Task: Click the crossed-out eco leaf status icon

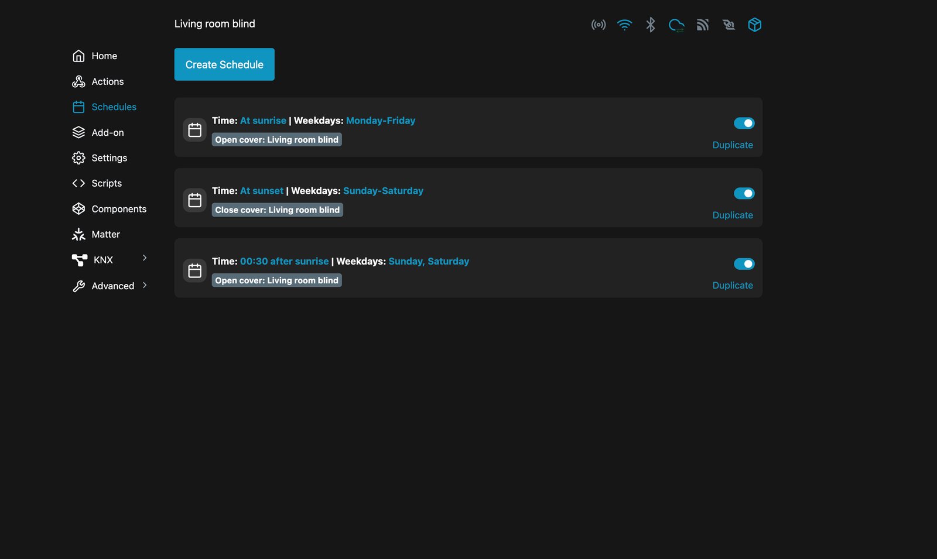Action: [x=729, y=25]
